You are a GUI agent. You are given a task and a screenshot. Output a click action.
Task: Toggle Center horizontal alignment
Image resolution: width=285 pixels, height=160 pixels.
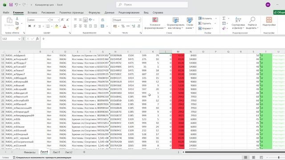click(x=80, y=26)
